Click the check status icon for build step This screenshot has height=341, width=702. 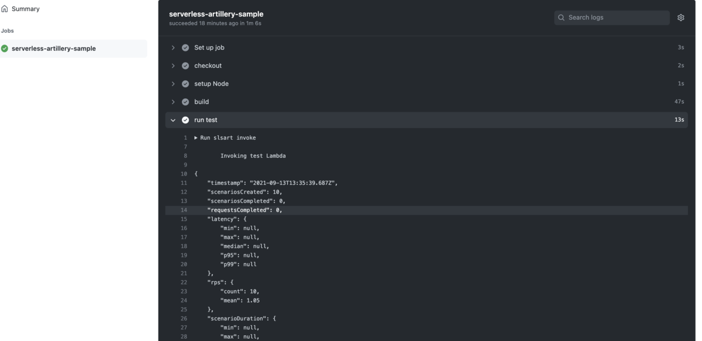coord(185,102)
